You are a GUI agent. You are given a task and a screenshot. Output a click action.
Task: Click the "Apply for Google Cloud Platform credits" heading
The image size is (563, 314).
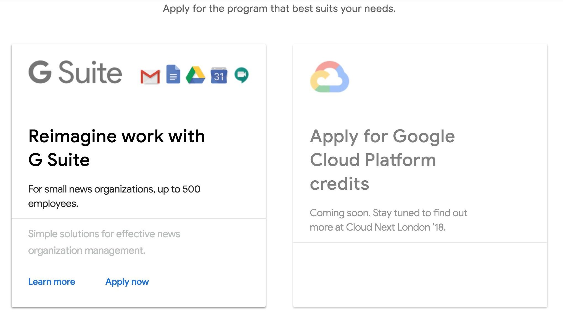pyautogui.click(x=382, y=160)
